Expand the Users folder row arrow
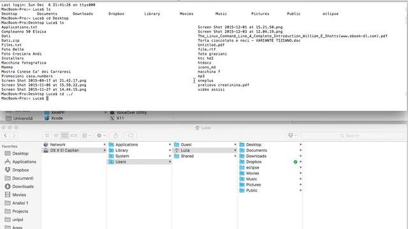Viewport: 408px width, 229px height. point(170,162)
